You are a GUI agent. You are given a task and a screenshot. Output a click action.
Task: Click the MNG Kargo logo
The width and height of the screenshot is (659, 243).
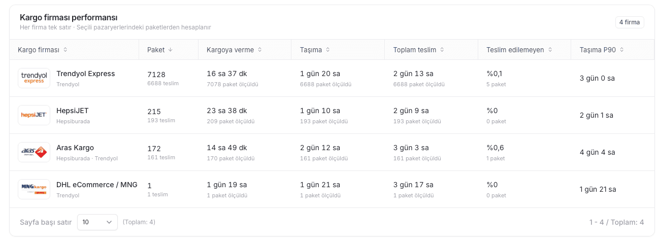coord(34,189)
